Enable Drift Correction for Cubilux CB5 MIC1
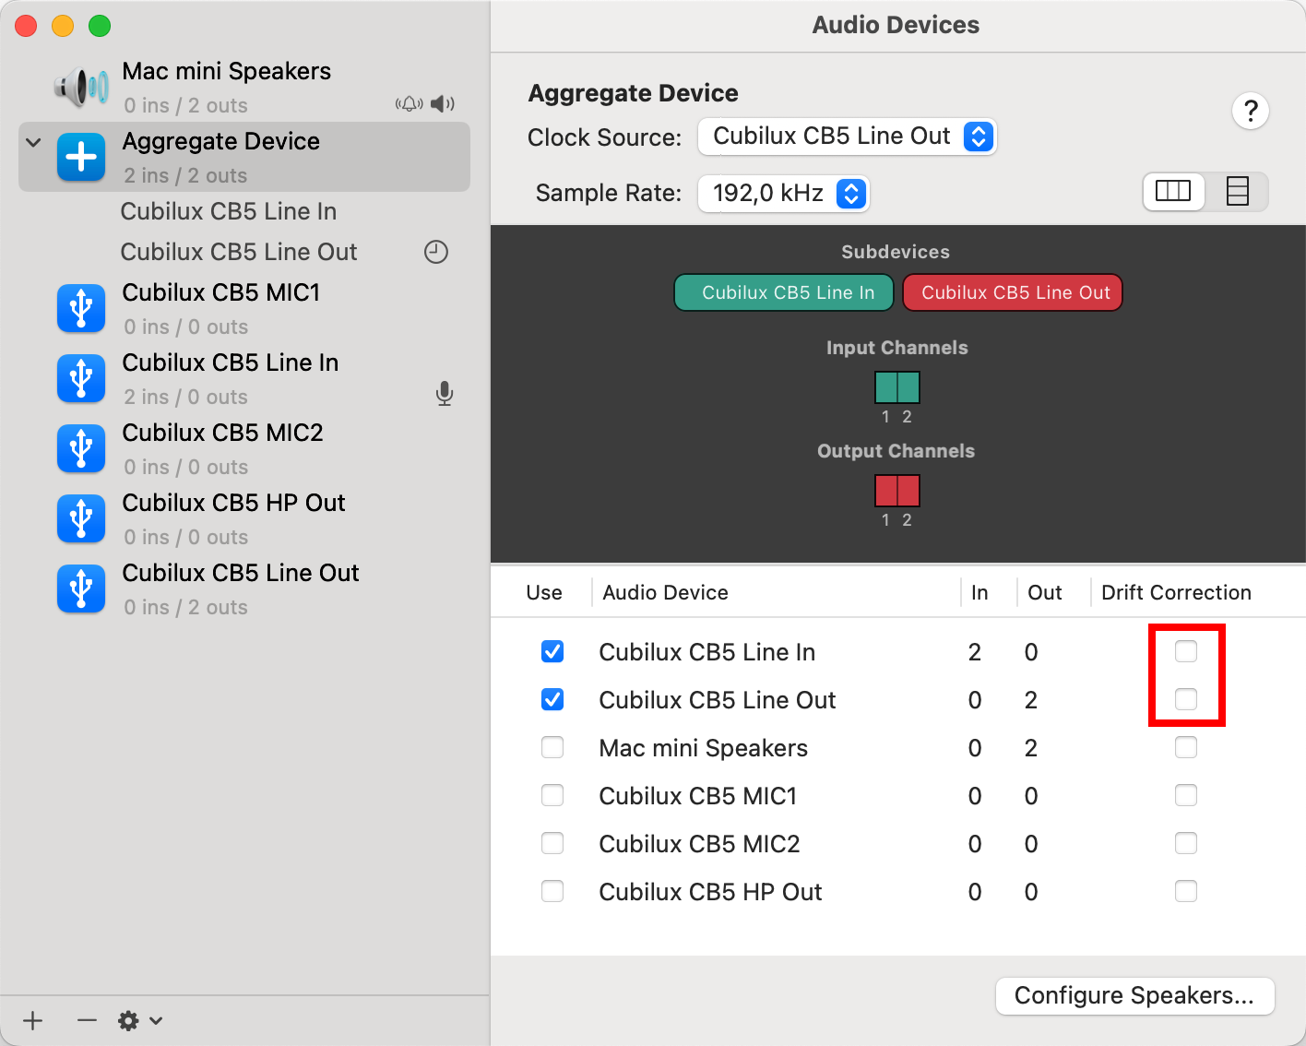The height and width of the screenshot is (1046, 1306). [x=1186, y=795]
